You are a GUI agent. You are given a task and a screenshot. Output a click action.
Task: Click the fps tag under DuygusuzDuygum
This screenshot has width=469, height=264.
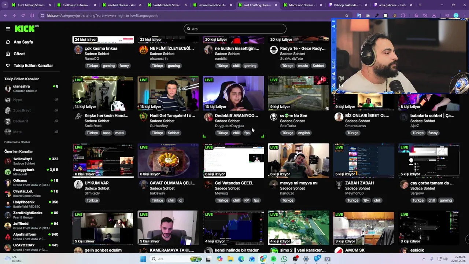pos(247,133)
